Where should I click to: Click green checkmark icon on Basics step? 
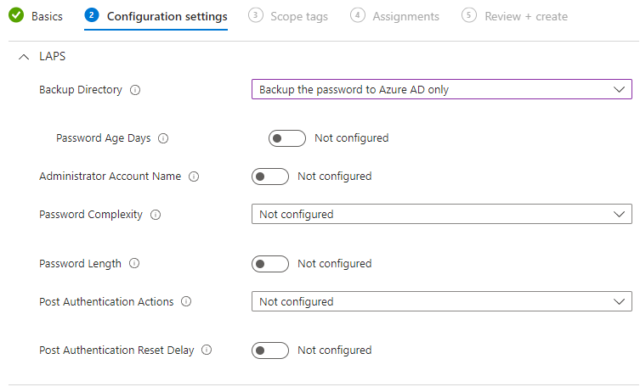click(x=16, y=16)
